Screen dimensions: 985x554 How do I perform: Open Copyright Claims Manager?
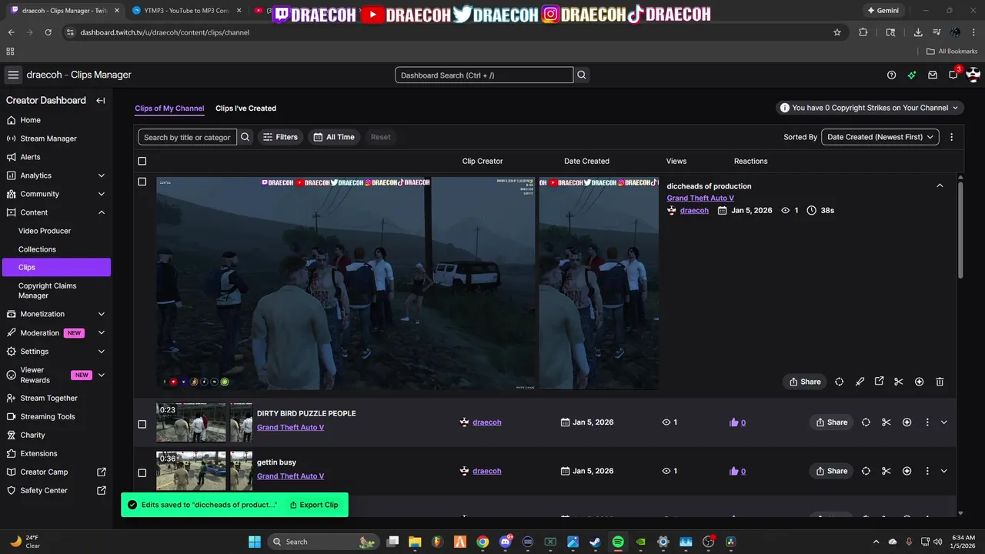47,290
